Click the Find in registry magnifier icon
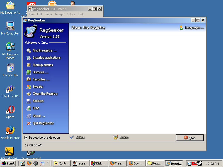 coord(28,51)
